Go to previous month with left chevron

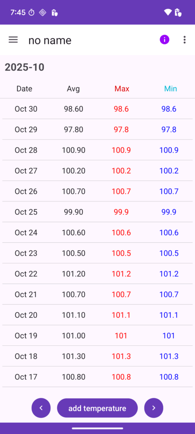[41, 408]
